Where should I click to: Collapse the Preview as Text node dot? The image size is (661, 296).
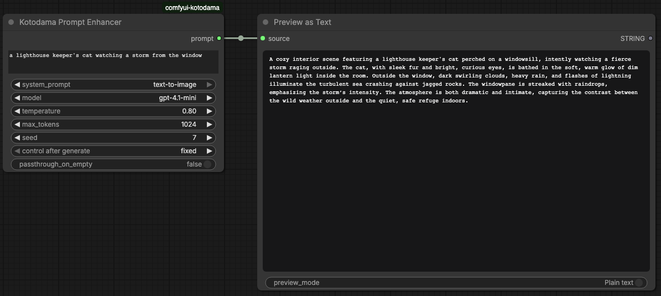tap(266, 22)
